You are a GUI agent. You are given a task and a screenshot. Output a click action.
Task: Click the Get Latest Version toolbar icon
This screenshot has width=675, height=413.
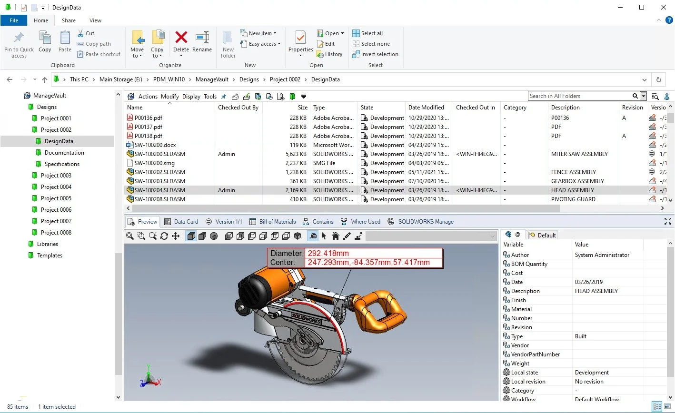[x=258, y=97]
